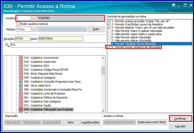Click the Menu/usuário button
194x133 pixels.
pos(32,122)
